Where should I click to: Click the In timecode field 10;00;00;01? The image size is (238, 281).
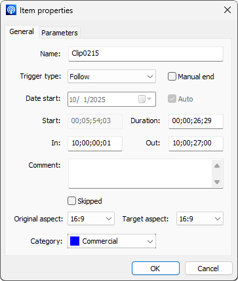coord(95,143)
